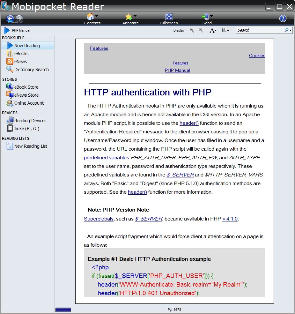Click the HTTP authentication with PHP heading

pos(147,92)
